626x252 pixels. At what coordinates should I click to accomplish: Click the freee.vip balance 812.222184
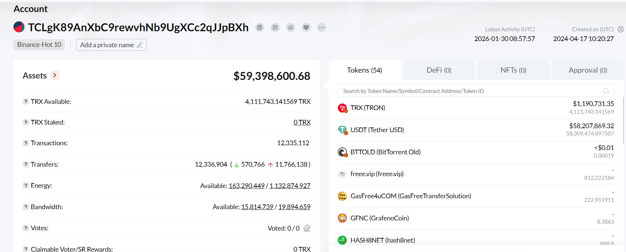pyautogui.click(x=599, y=178)
